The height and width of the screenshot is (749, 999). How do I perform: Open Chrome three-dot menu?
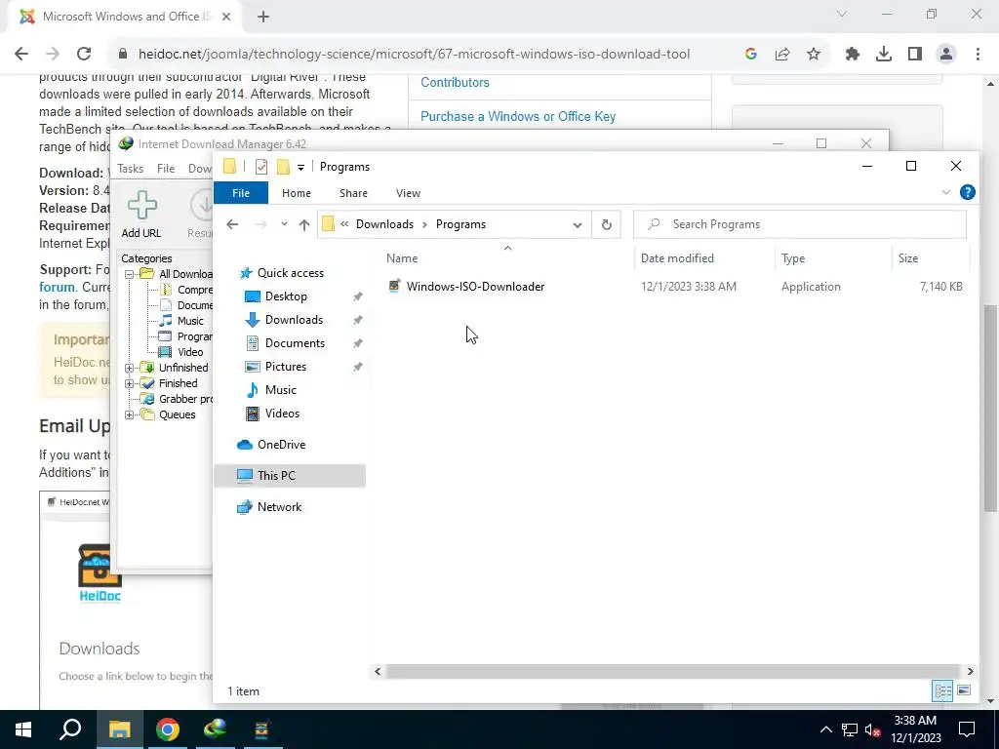(978, 55)
